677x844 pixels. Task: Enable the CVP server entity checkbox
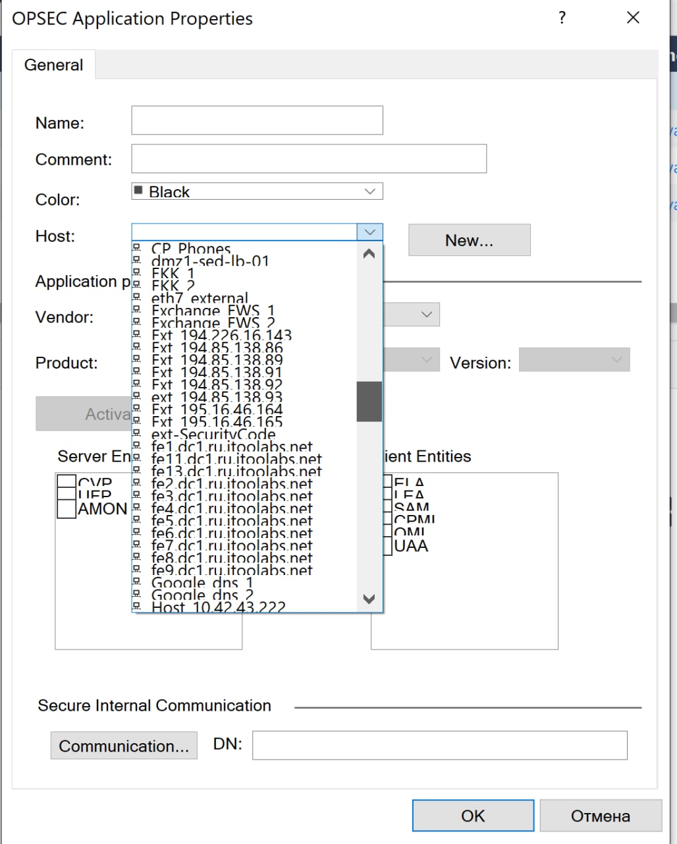[x=67, y=482]
